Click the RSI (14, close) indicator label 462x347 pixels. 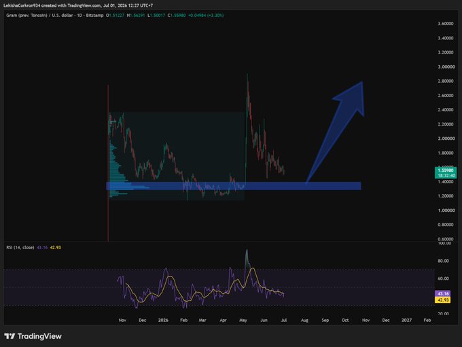(20, 247)
